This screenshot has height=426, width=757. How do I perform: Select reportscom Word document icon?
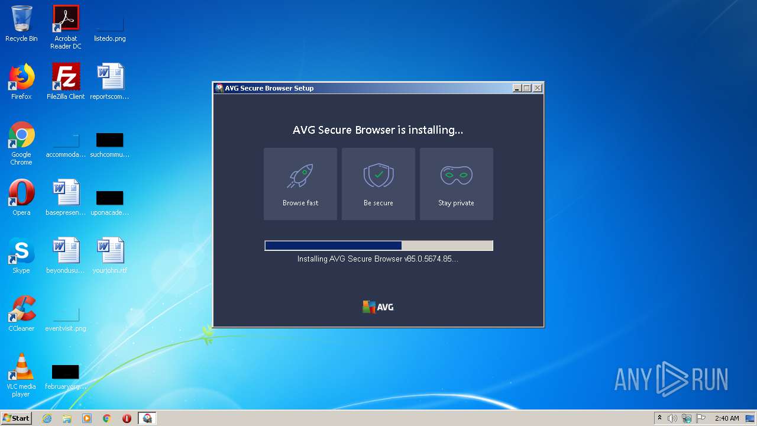(x=110, y=82)
